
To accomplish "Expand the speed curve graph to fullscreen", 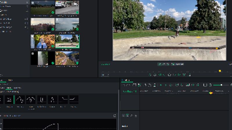I will (115, 116).
